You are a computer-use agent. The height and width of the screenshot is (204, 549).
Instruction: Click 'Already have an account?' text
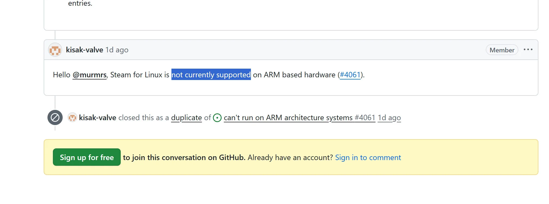coord(290,157)
